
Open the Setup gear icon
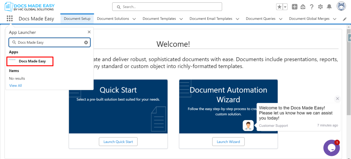[x=320, y=7]
